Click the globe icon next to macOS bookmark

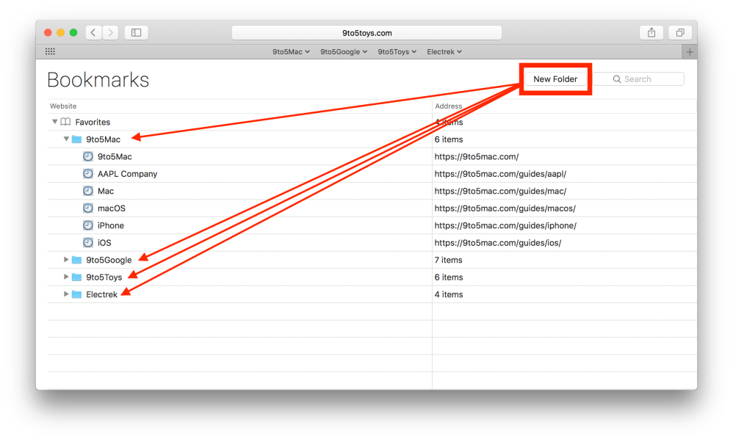coord(88,208)
